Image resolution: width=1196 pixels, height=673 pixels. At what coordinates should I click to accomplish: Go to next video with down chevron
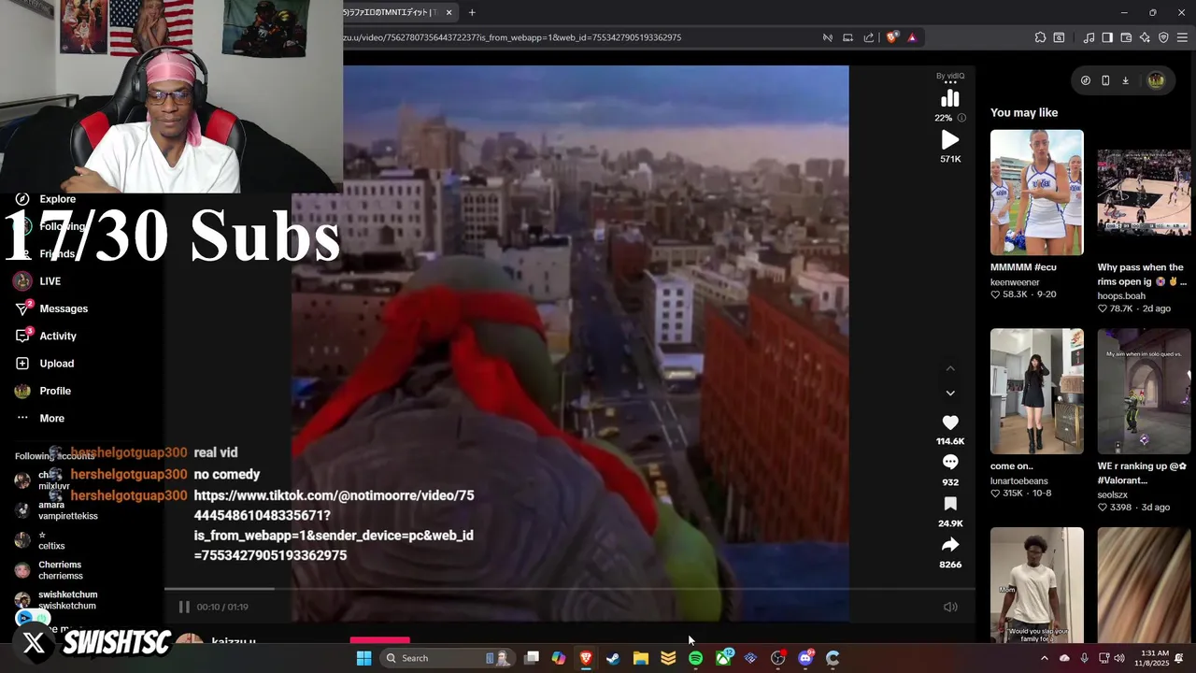pyautogui.click(x=950, y=393)
